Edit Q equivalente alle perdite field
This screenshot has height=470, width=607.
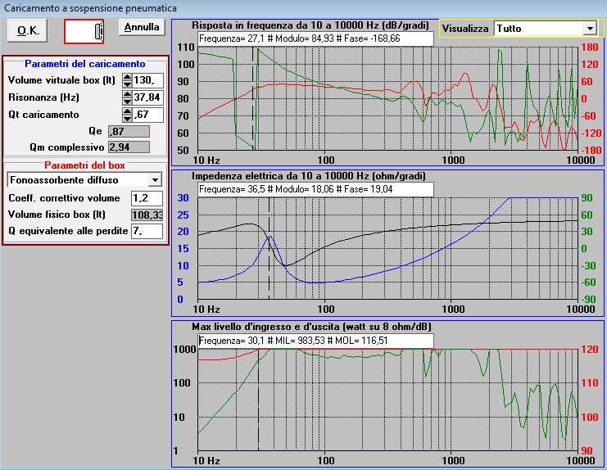coord(147,231)
